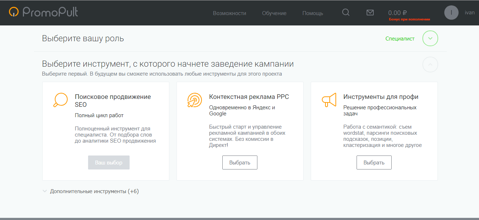This screenshot has width=479, height=220.
Task: Open messages via envelope icon
Action: [370, 13]
